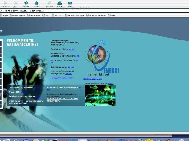
Task: Click the Stop toolbar icon
Action: coord(16,4)
